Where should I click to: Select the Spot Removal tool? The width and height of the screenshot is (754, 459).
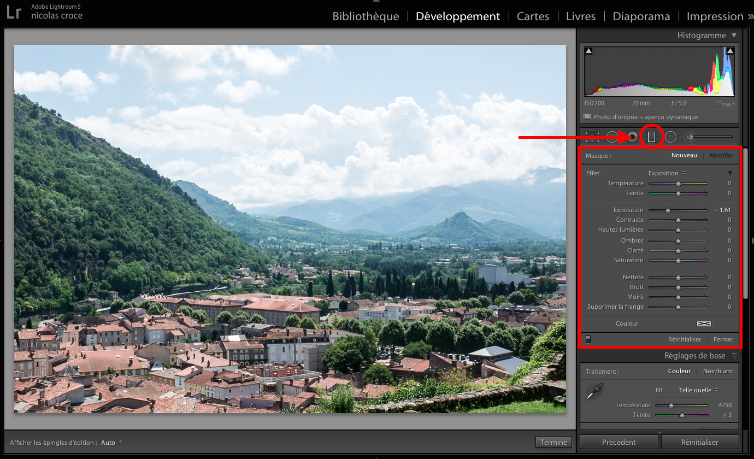point(612,137)
